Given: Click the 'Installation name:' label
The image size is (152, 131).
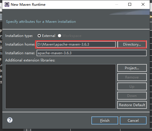Looking at the screenshot, I should [x=20, y=53].
